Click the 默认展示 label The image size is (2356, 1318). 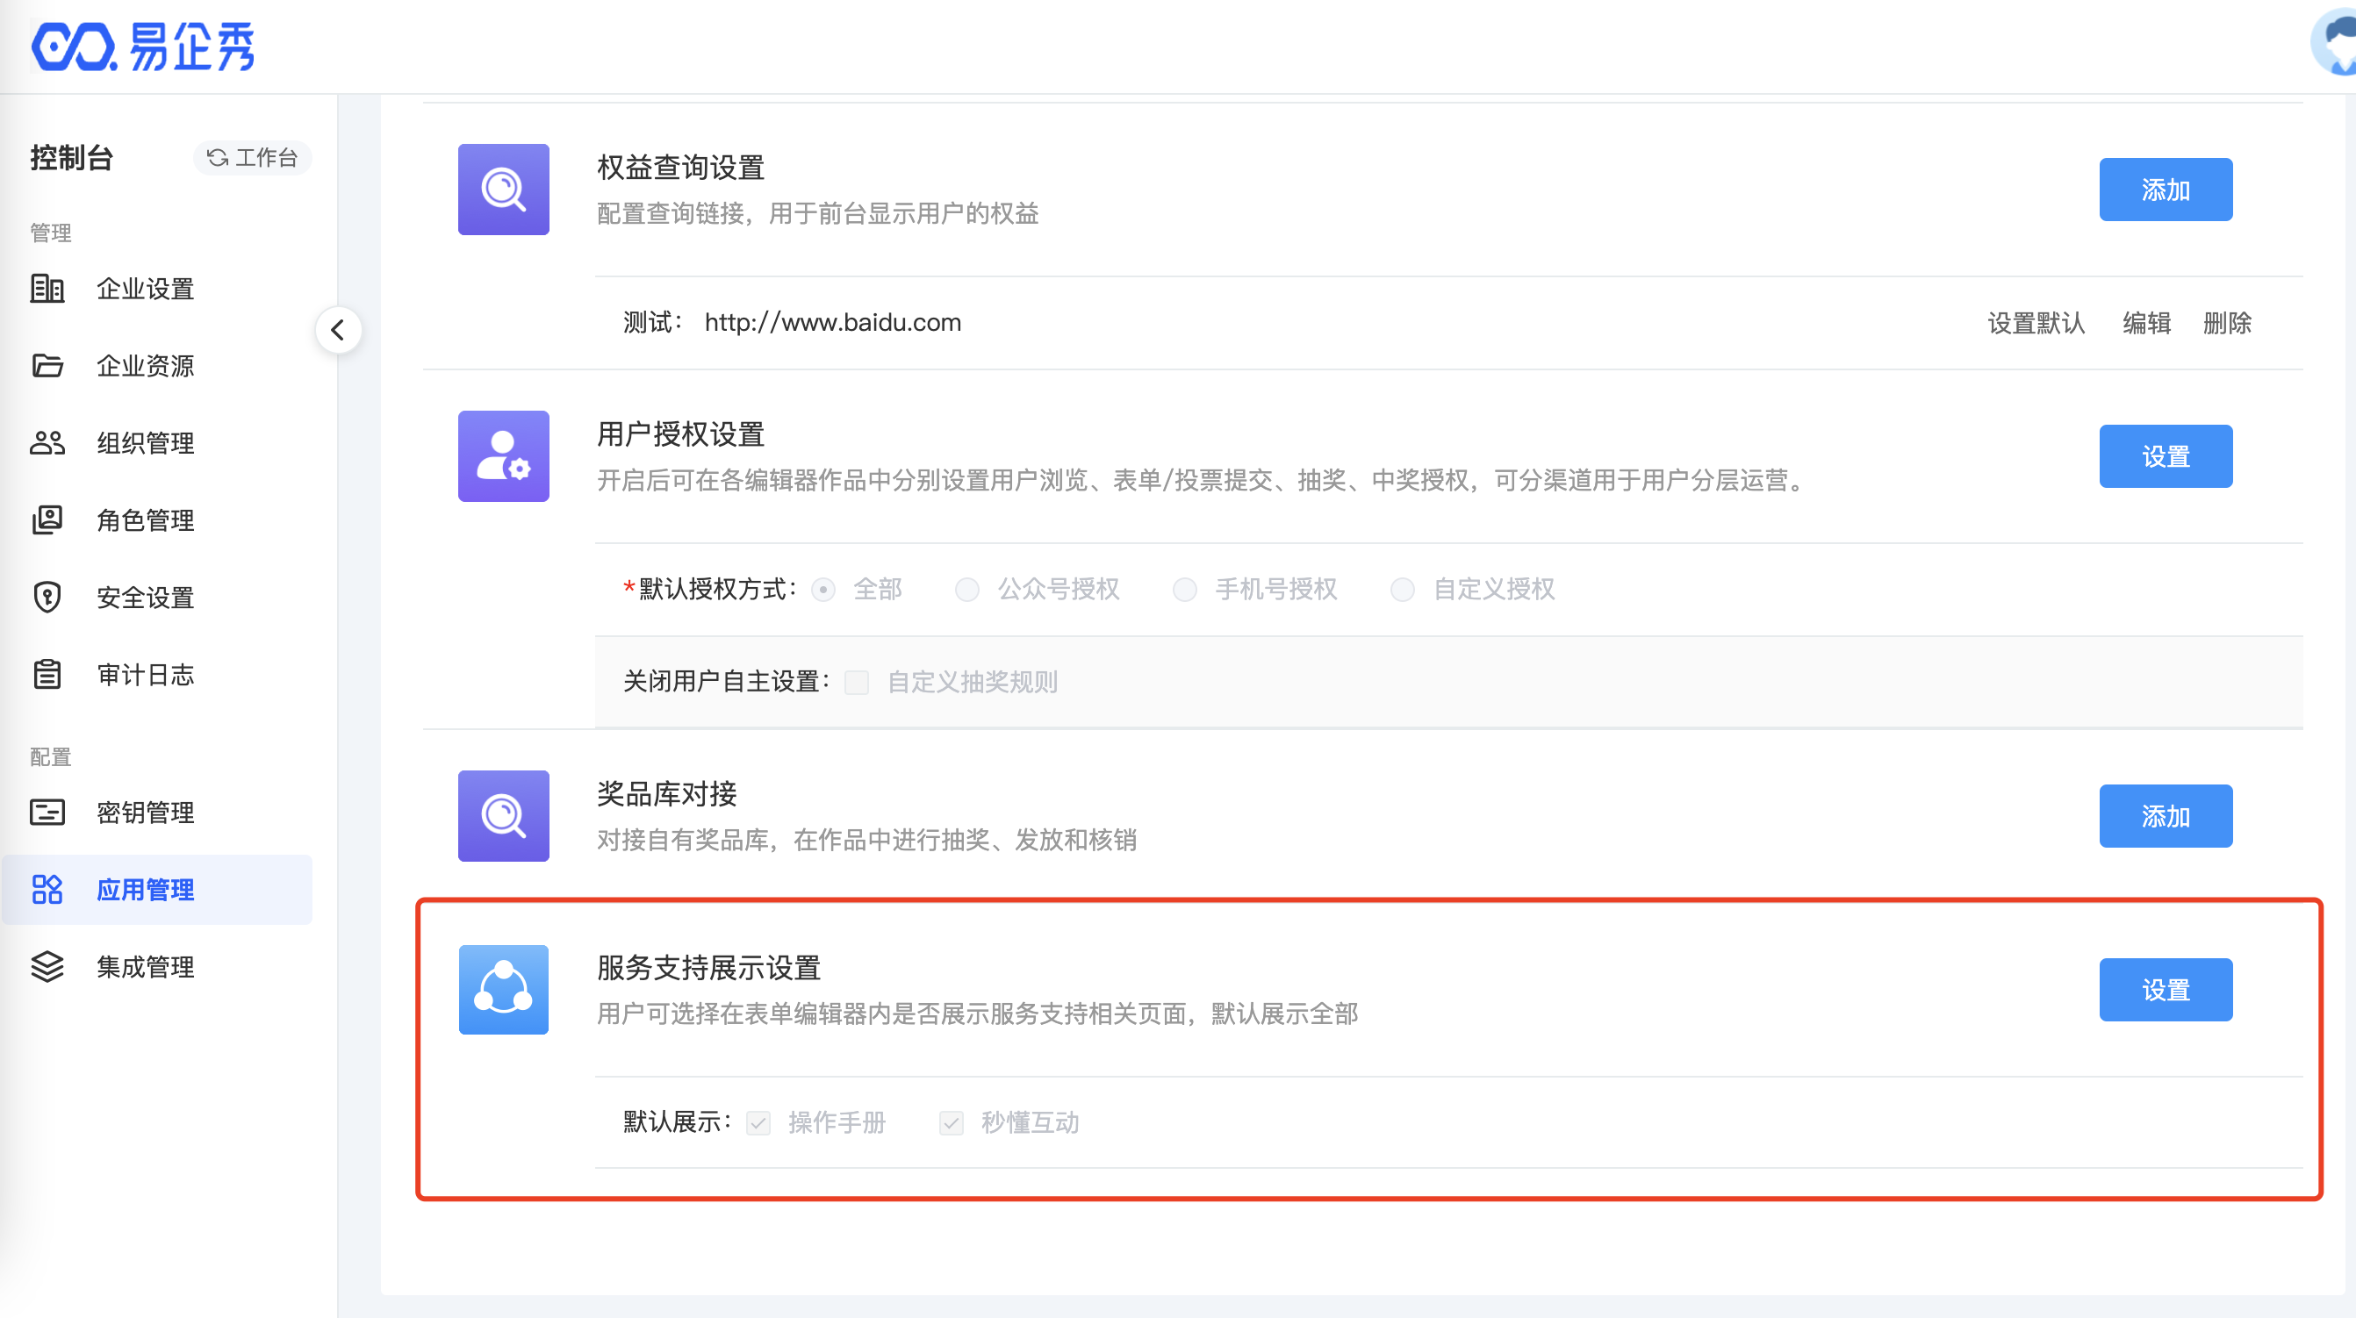pyautogui.click(x=678, y=1123)
